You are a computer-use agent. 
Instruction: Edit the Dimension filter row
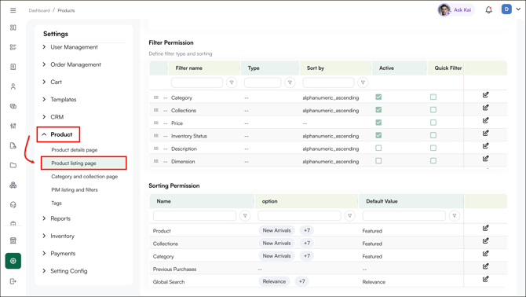click(x=485, y=159)
